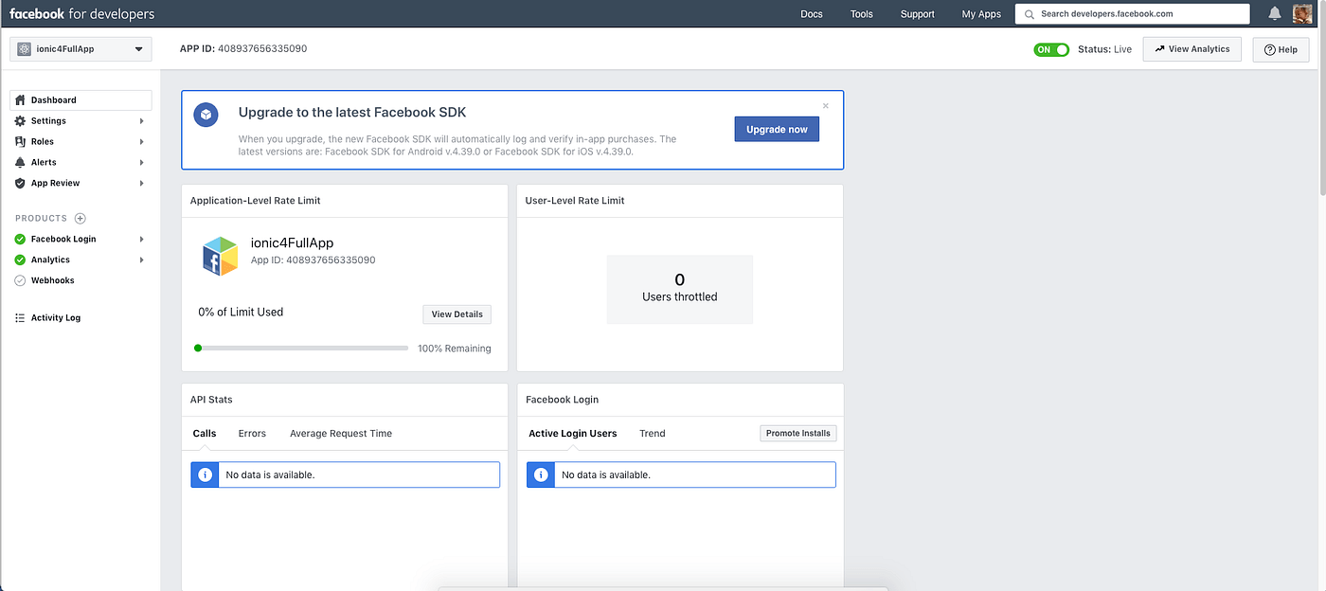1326x591 pixels.
Task: Expand the Roles submenu arrow
Action: pyautogui.click(x=142, y=141)
